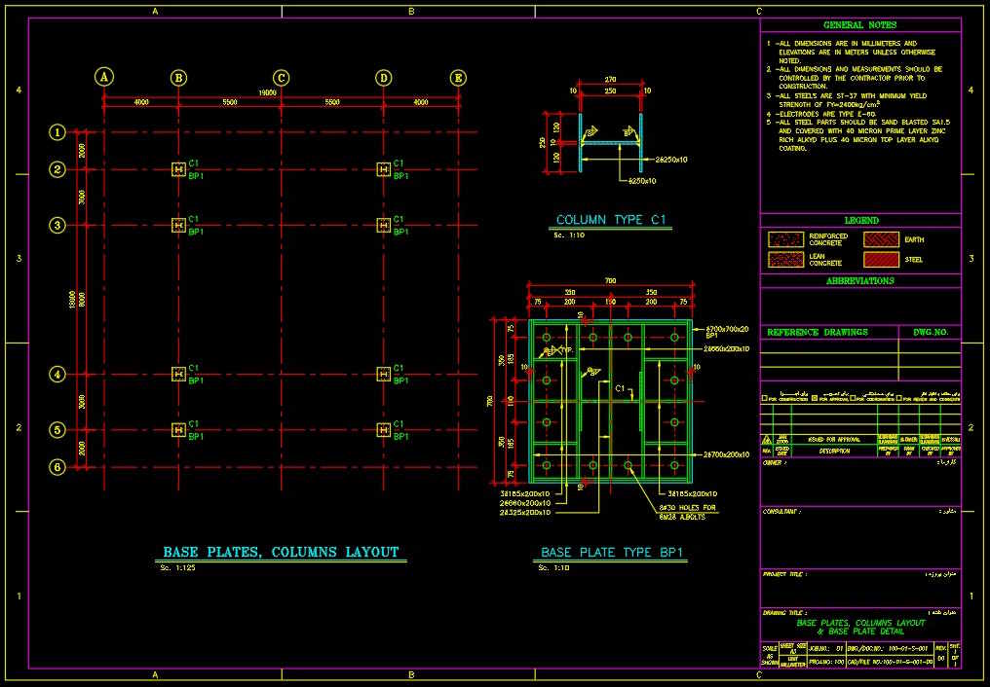990x687 pixels.
Task: Click row grid bubble 1 on left
Action: (58, 132)
